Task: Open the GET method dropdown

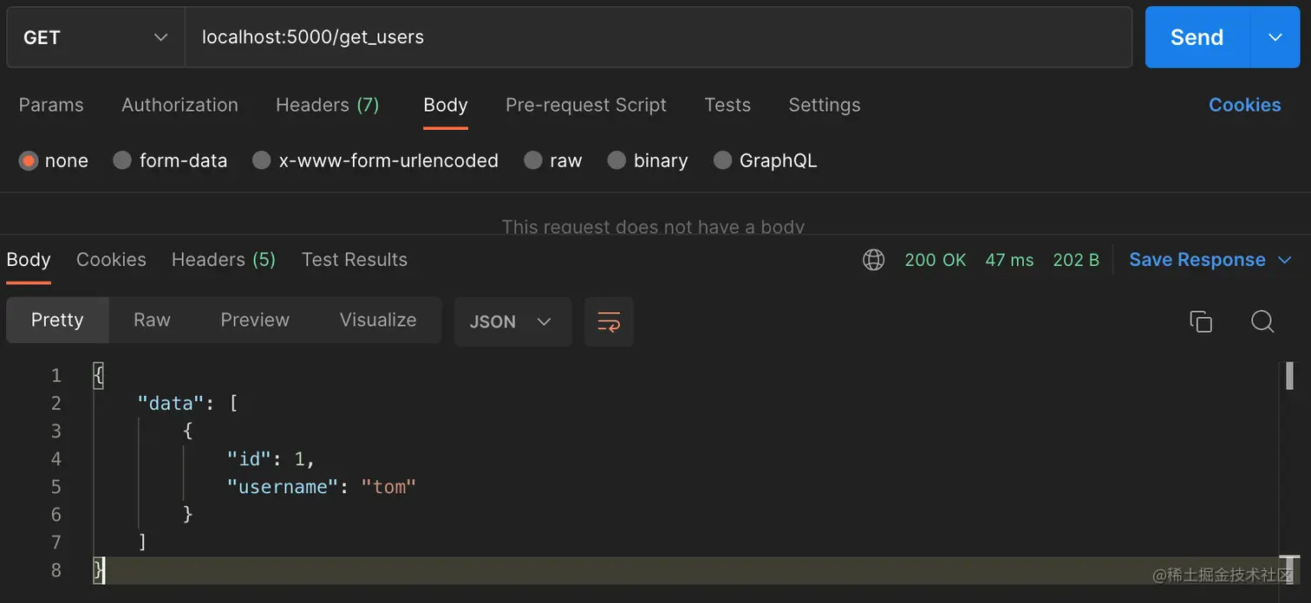Action: 95,37
